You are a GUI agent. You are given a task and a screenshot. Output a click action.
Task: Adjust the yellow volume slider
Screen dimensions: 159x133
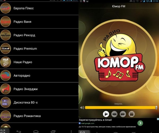coord(121,108)
